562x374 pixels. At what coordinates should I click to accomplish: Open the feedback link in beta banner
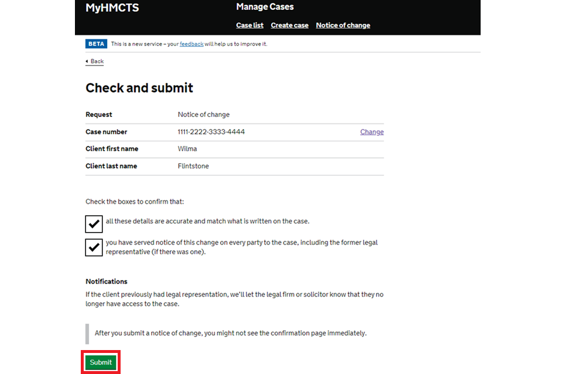[x=191, y=44]
